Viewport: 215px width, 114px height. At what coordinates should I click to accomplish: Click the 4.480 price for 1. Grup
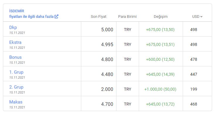(107, 74)
